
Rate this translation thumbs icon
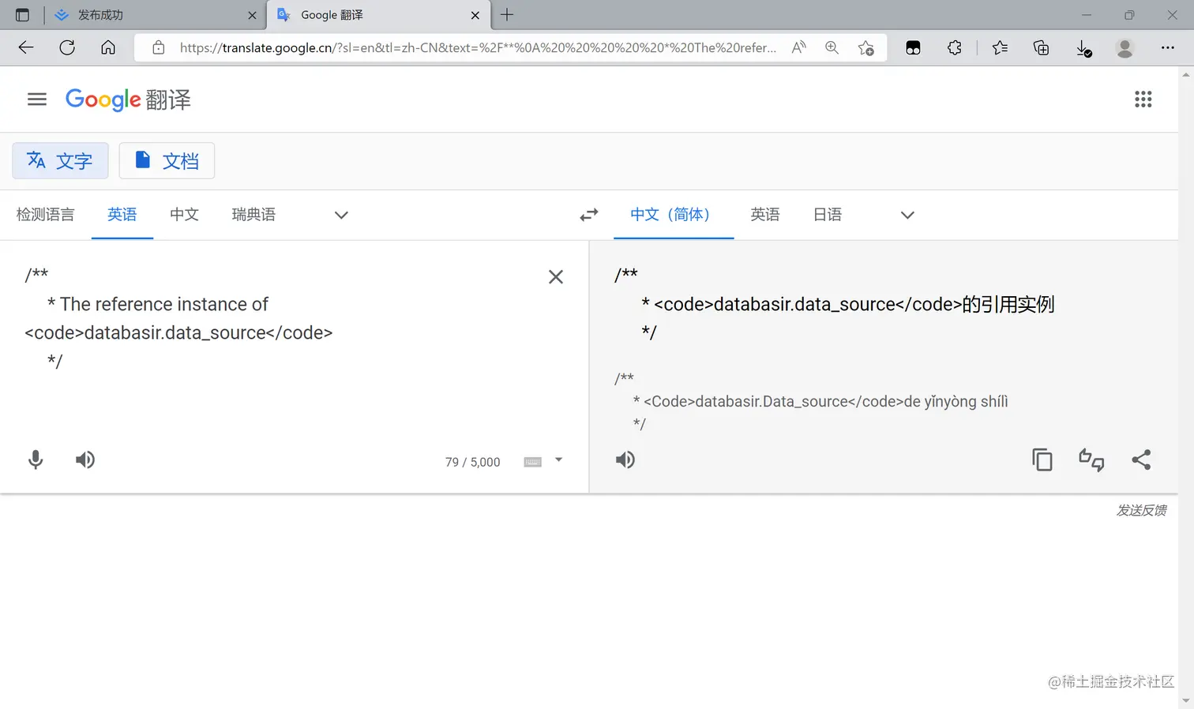coord(1092,460)
